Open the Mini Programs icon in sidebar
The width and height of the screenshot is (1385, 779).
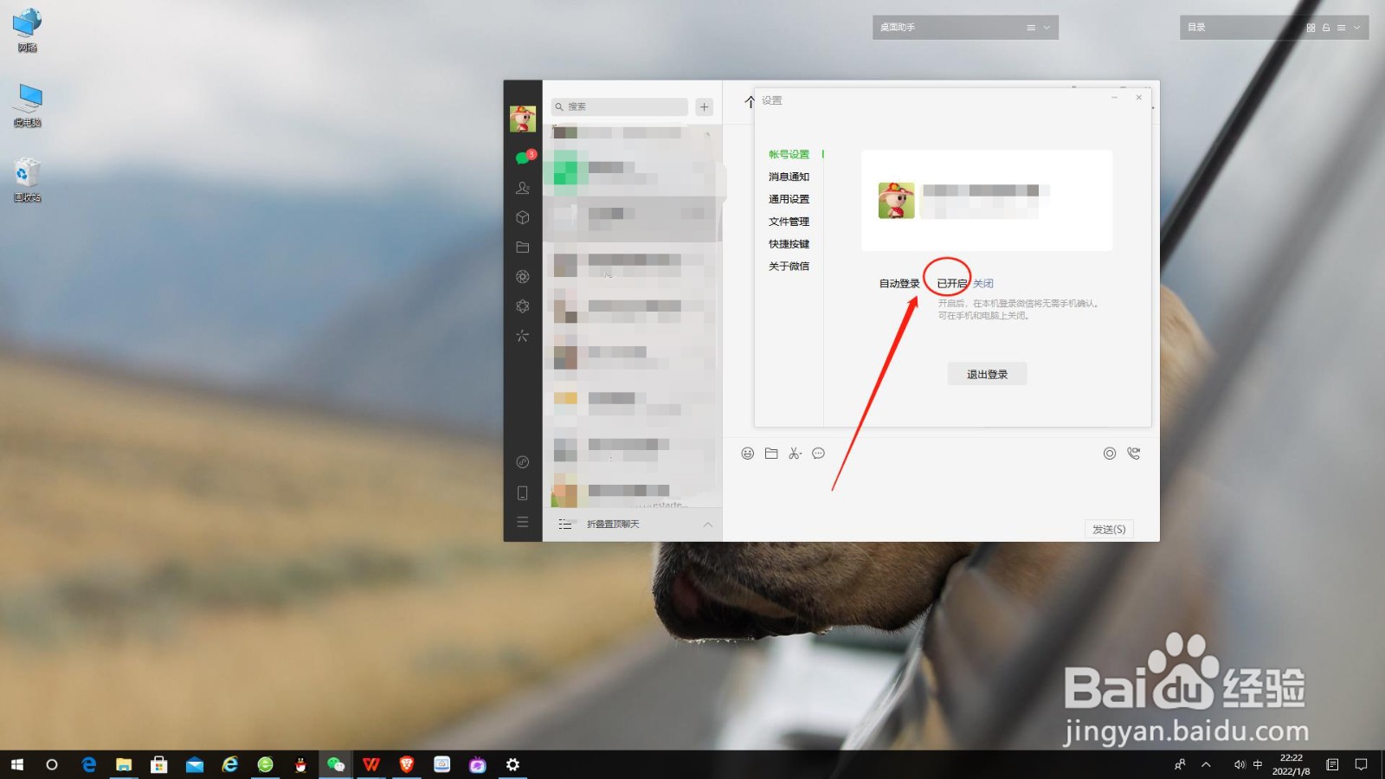(522, 306)
